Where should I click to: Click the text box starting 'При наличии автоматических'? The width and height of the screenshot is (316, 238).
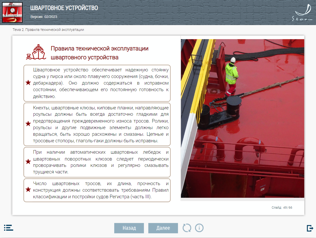click(97, 162)
